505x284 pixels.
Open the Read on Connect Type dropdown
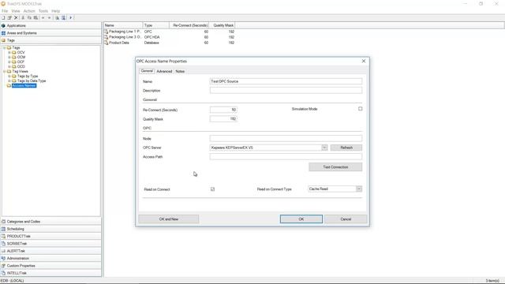[359, 189]
